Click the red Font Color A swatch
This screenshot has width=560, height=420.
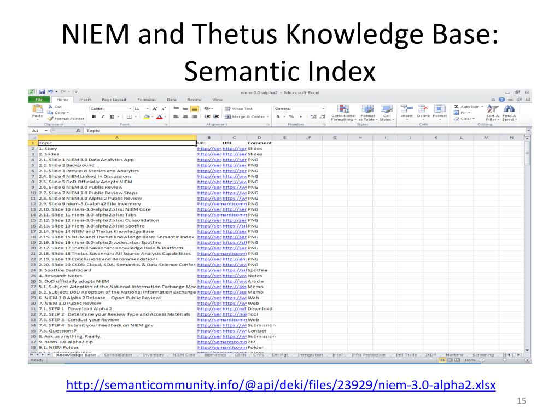coord(159,117)
